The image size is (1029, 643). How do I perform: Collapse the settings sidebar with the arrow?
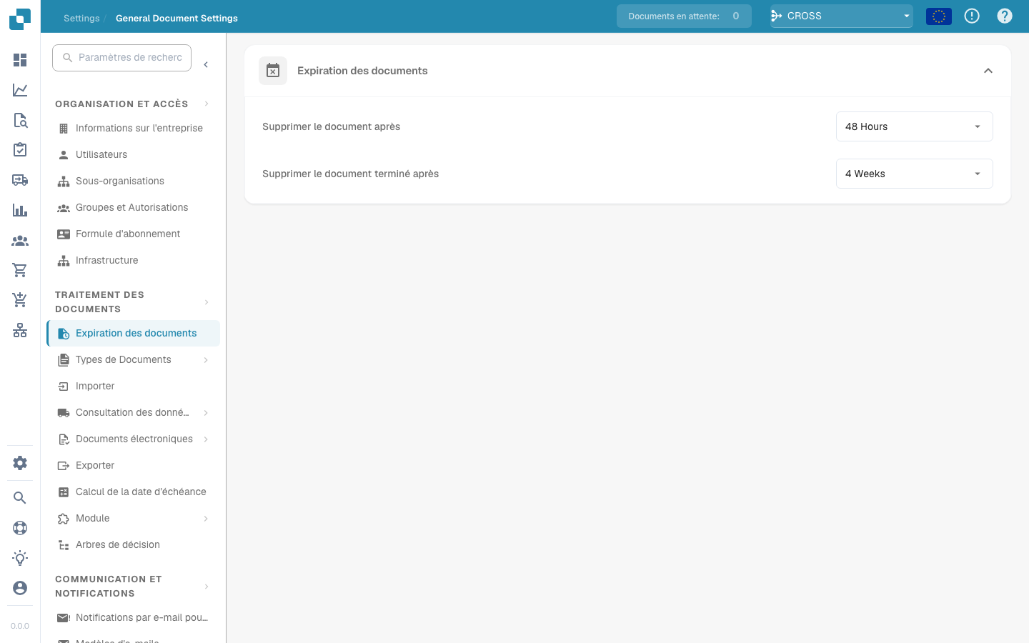click(x=206, y=65)
